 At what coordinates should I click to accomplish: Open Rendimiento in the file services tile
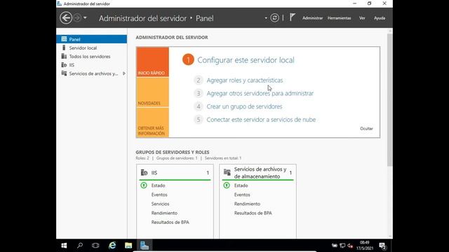[x=247, y=204]
